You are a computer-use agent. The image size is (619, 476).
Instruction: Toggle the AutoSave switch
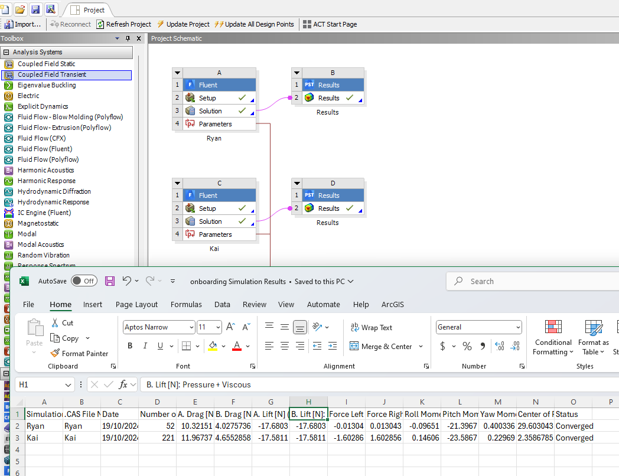pos(84,281)
